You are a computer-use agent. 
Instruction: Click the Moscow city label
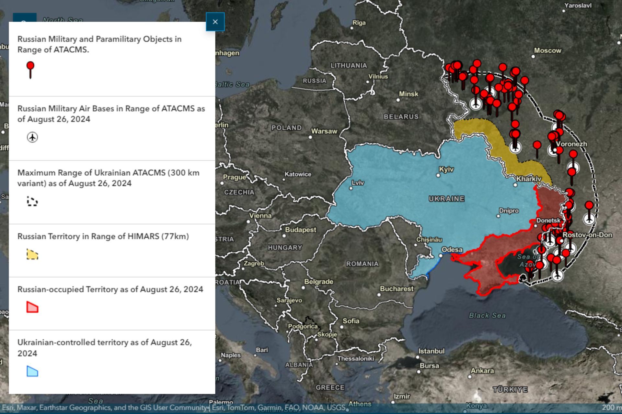click(547, 50)
